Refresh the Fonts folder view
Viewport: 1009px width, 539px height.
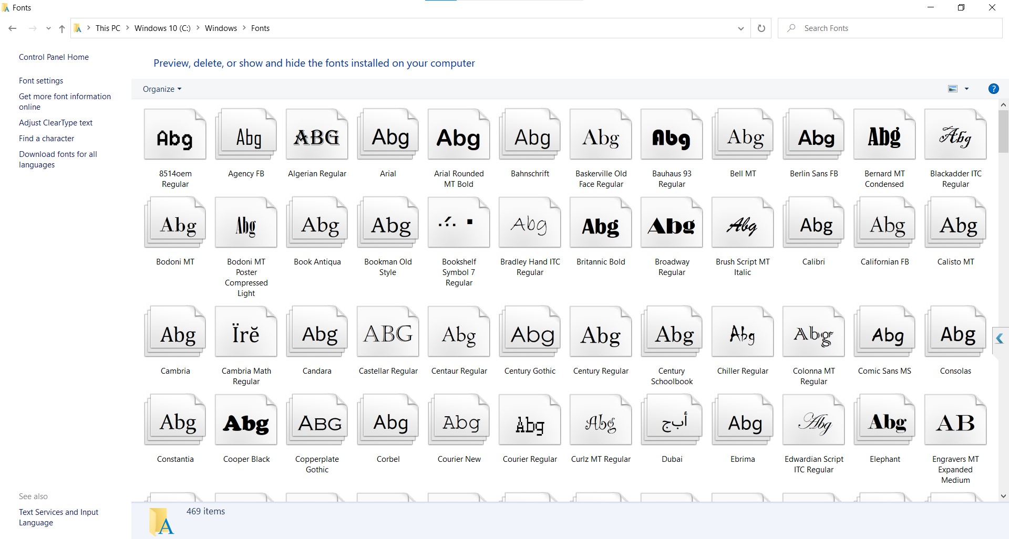click(761, 28)
